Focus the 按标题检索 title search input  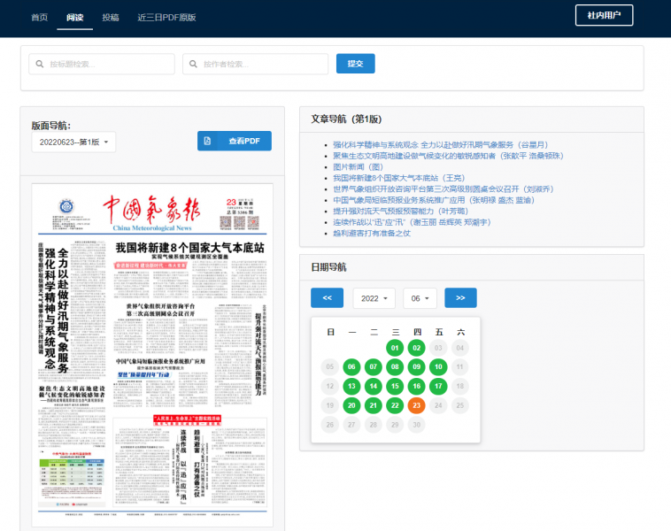pyautogui.click(x=106, y=64)
